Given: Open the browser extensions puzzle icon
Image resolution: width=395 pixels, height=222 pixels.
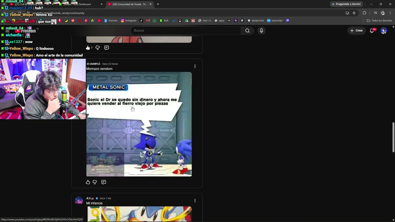Looking at the screenshot, I should 364,13.
